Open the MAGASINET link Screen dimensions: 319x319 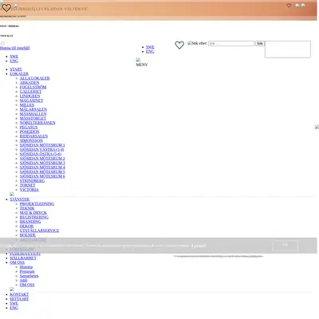click(31, 100)
